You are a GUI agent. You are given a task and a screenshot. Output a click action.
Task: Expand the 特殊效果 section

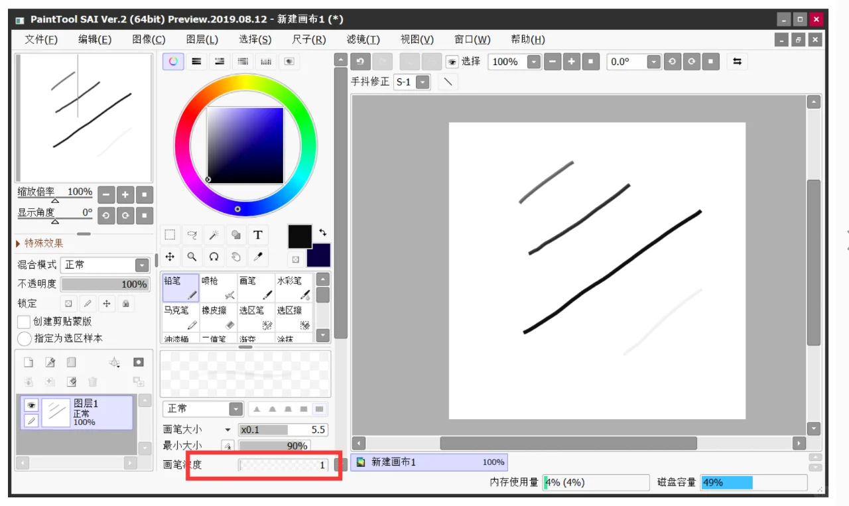(x=40, y=243)
